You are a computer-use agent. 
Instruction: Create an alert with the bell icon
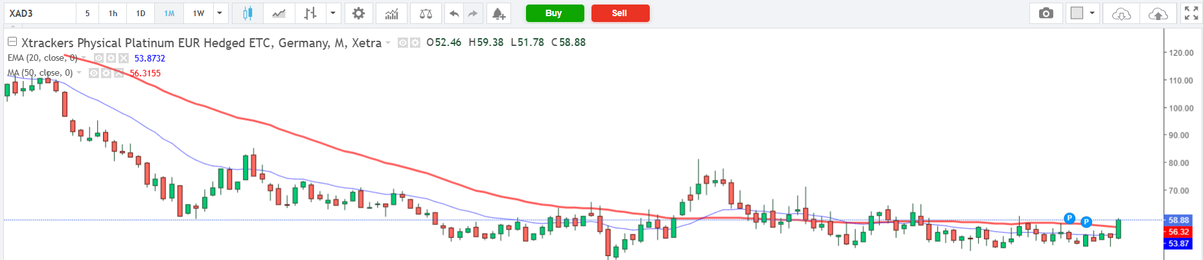(x=498, y=14)
